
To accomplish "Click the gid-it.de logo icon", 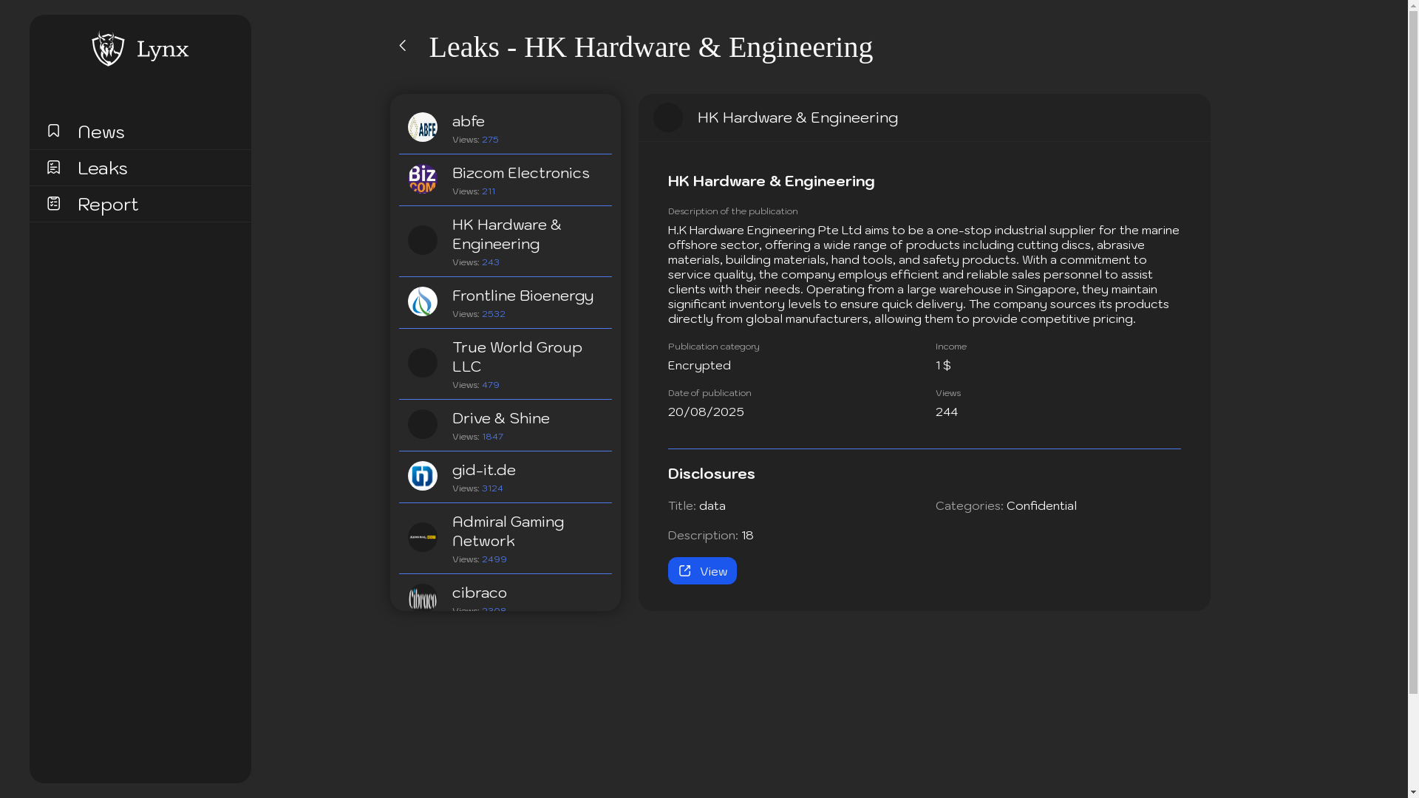I will pos(423,476).
